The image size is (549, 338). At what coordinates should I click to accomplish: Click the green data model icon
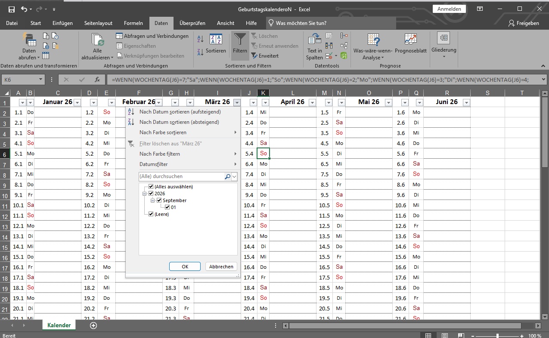[344, 55]
